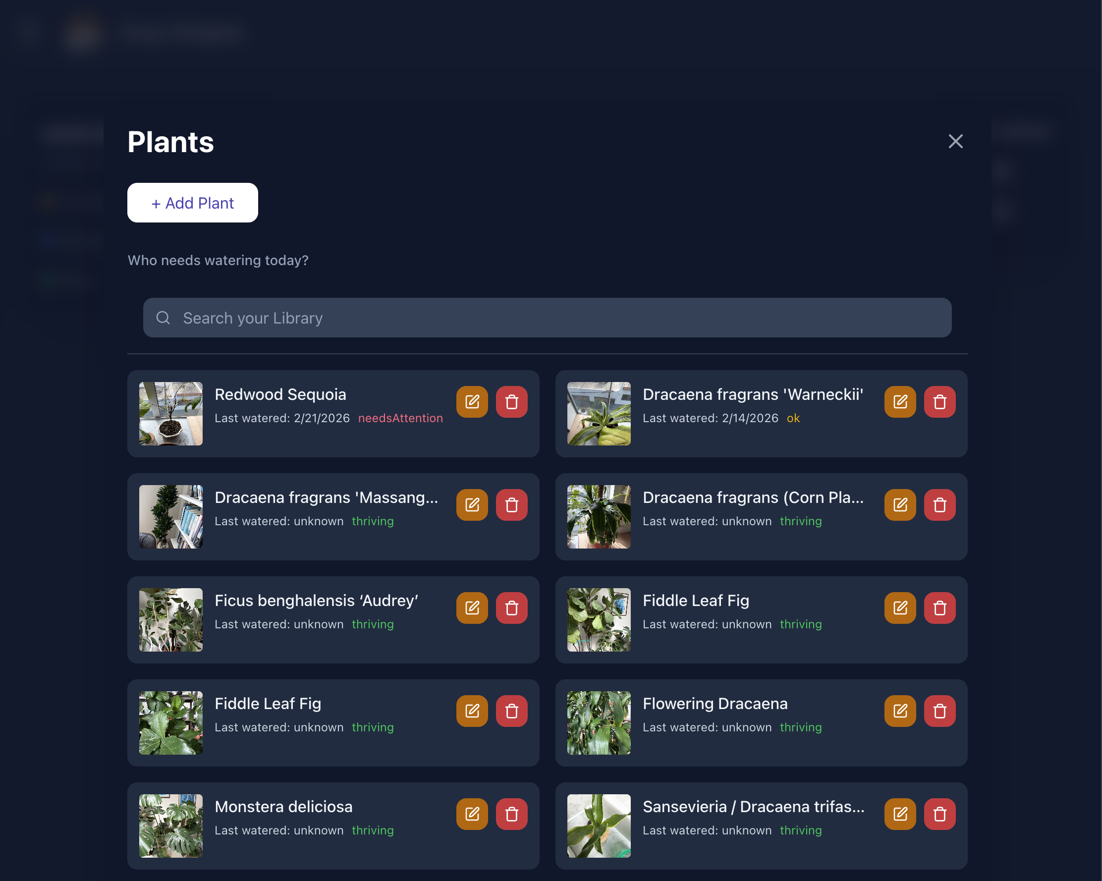Viewport: 1102px width, 881px height.
Task: Delete Dracaena fragrans 'Warneckii' plant
Action: [x=940, y=402]
